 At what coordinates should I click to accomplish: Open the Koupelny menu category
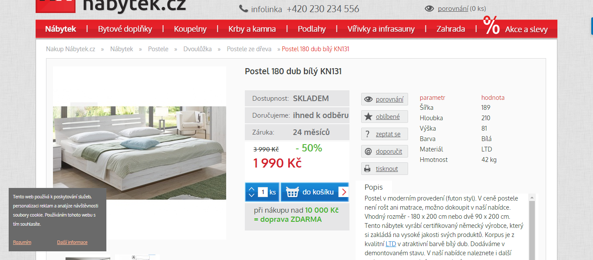190,29
